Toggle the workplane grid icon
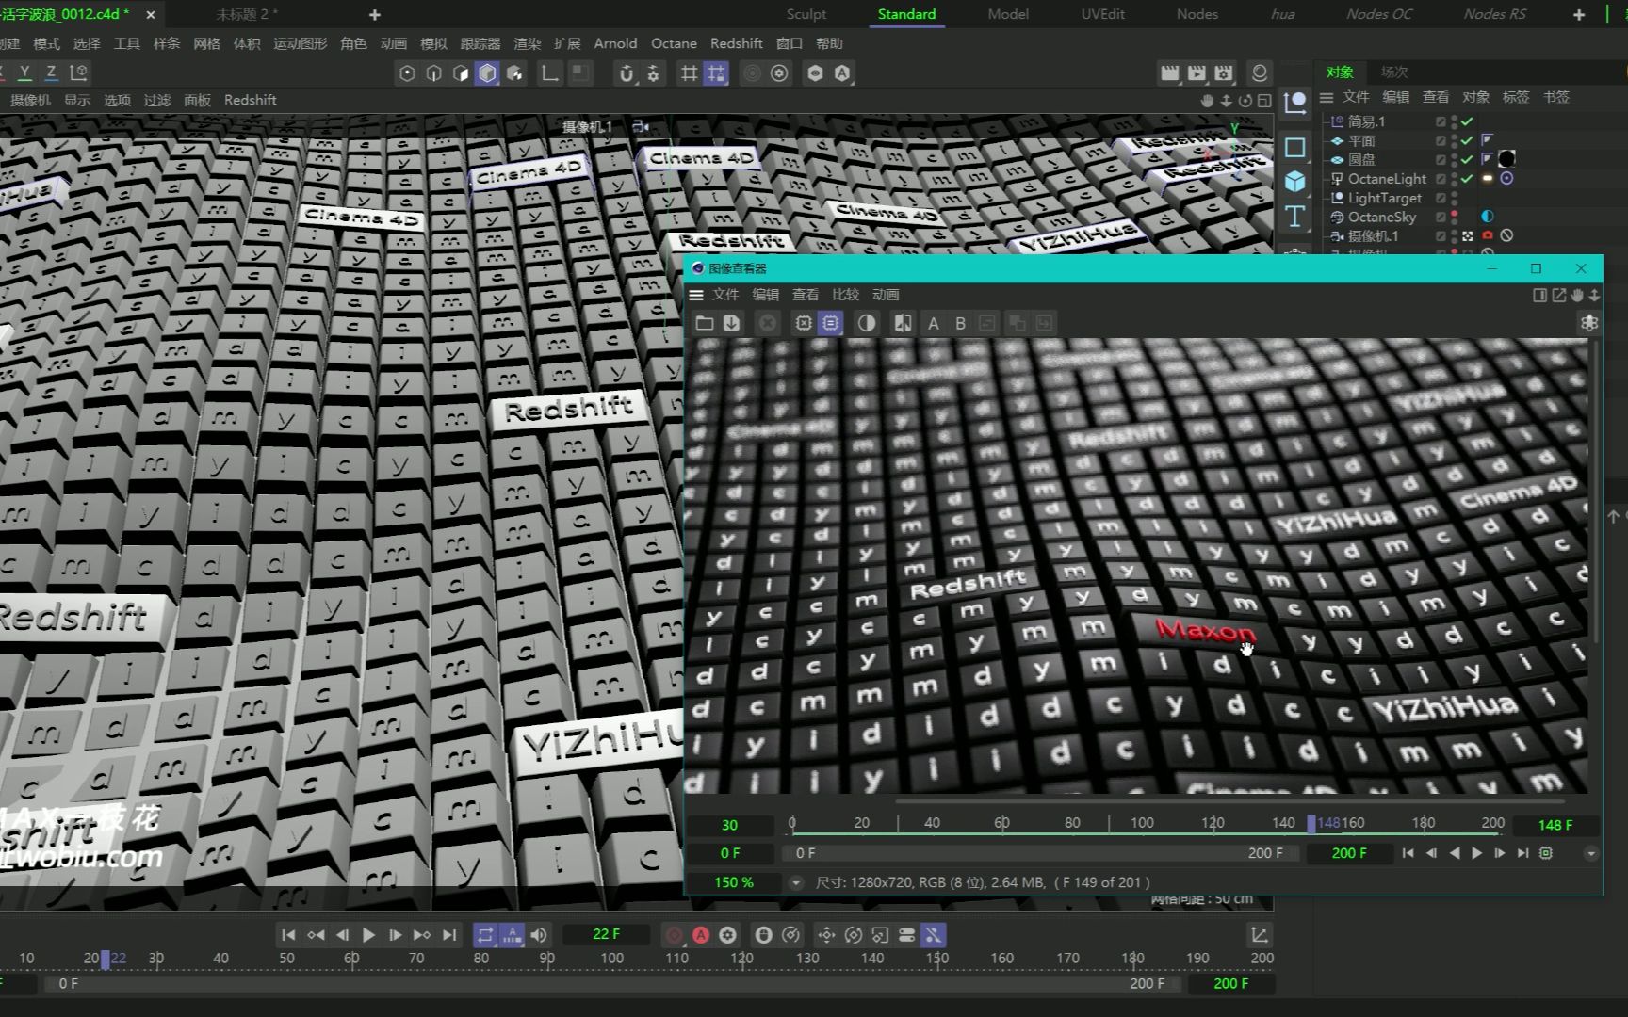Image resolution: width=1628 pixels, height=1017 pixels. pyautogui.click(x=690, y=73)
